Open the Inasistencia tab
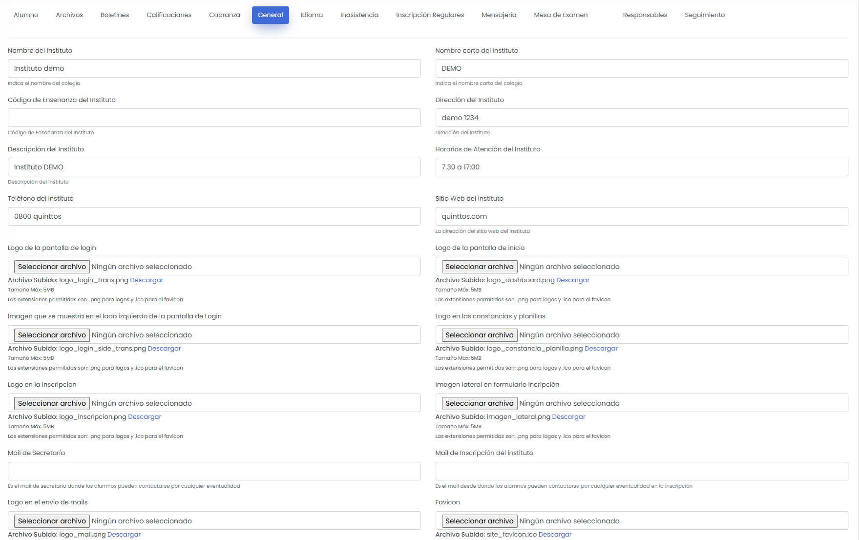The height and width of the screenshot is (540, 859). point(359,15)
